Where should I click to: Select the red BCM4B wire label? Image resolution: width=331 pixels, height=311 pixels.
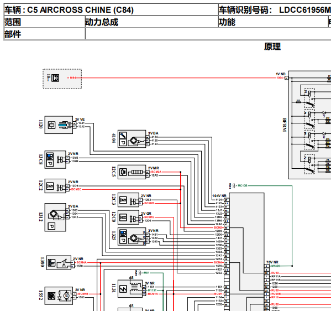point(83,294)
